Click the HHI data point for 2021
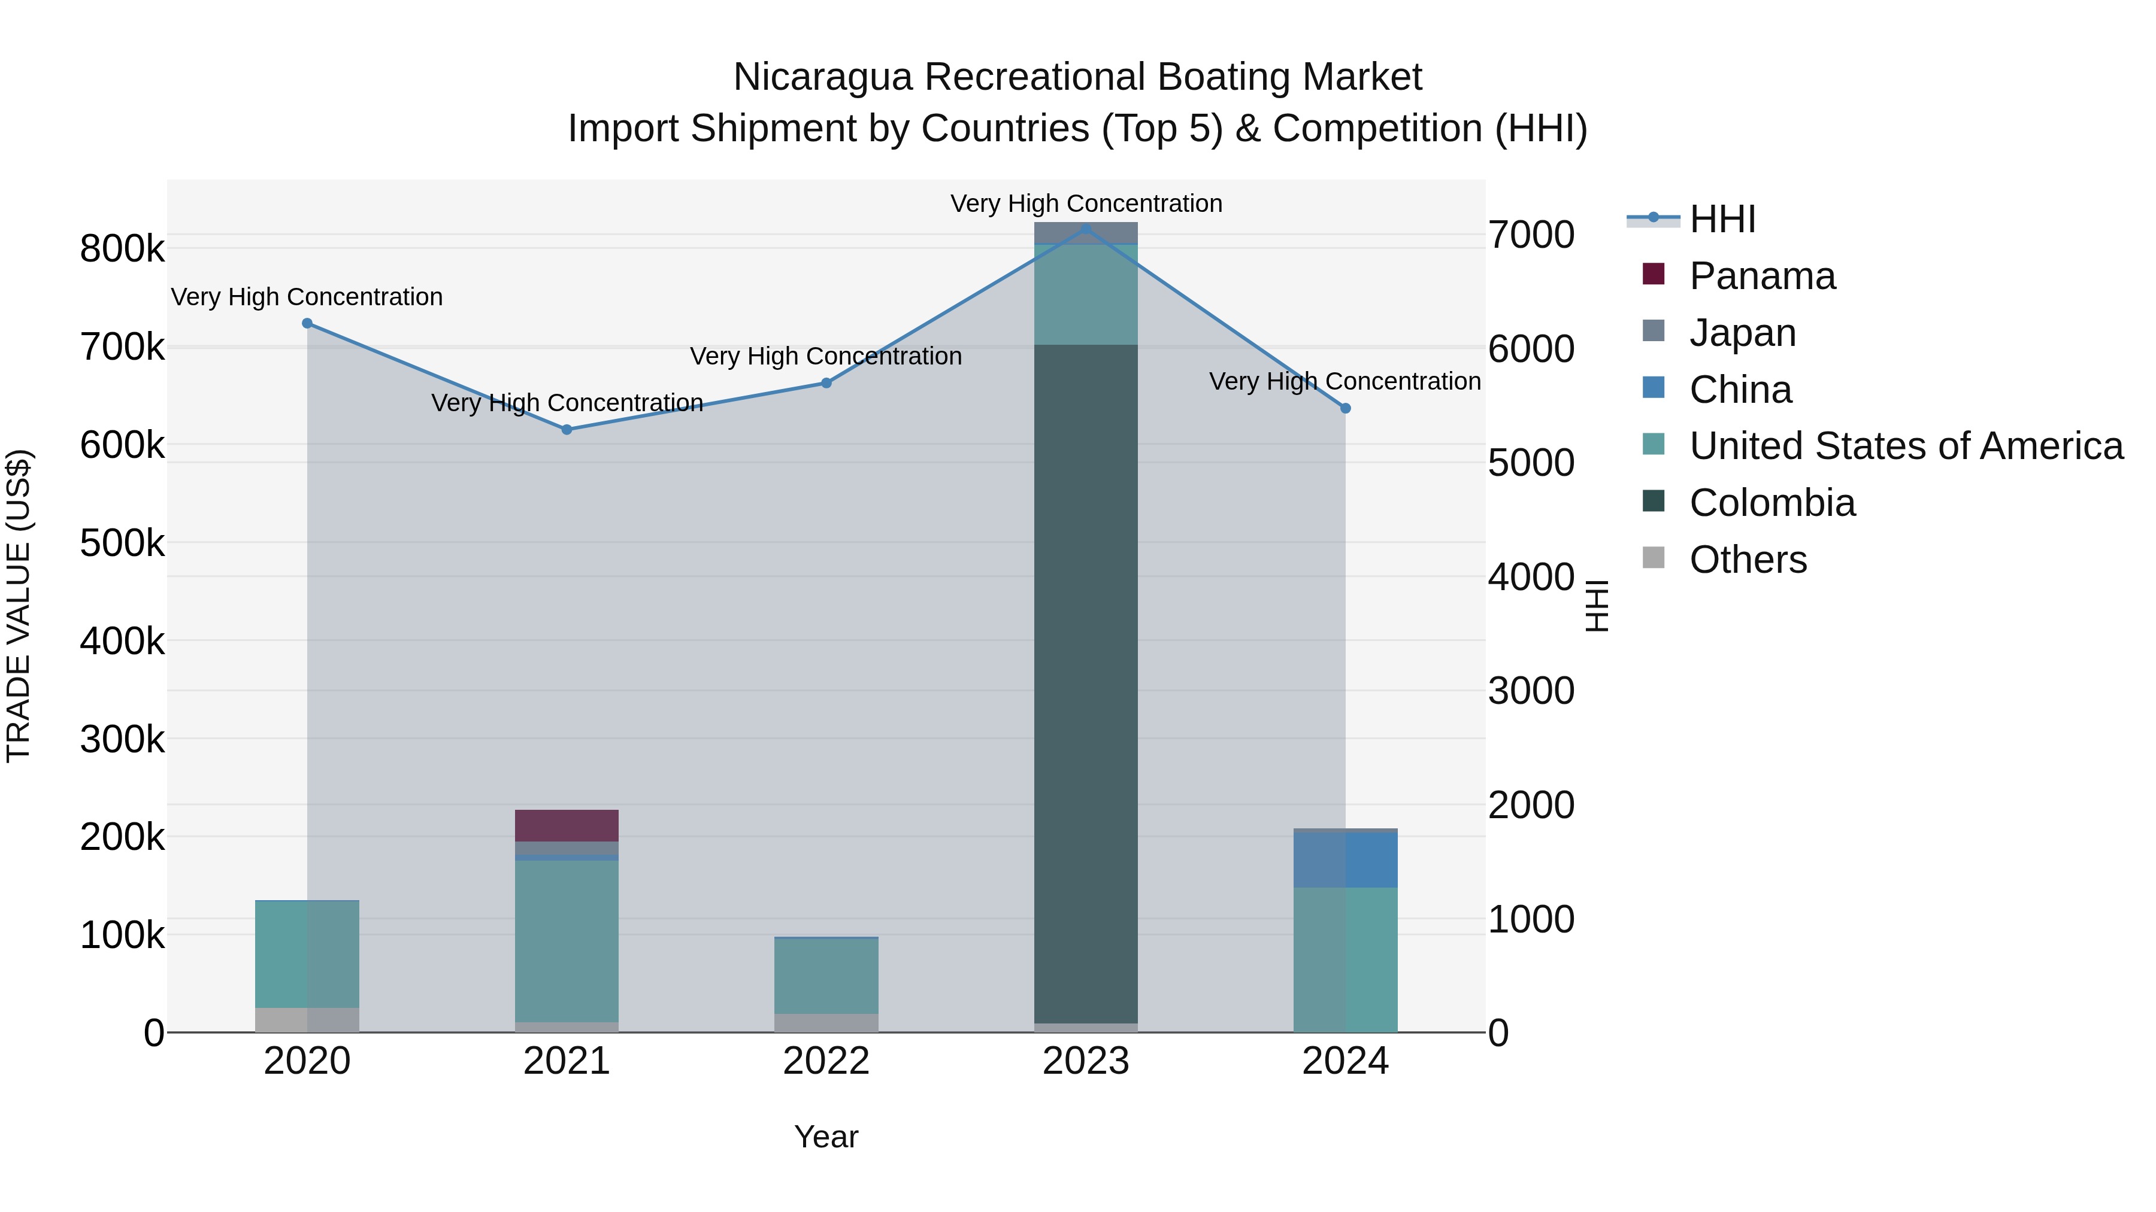Image resolution: width=2156 pixels, height=1212 pixels. coord(567,429)
